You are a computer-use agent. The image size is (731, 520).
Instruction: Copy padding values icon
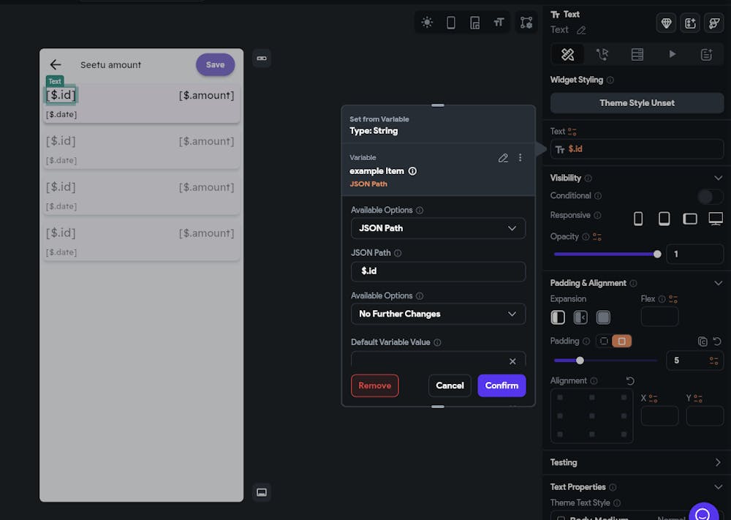click(x=702, y=342)
